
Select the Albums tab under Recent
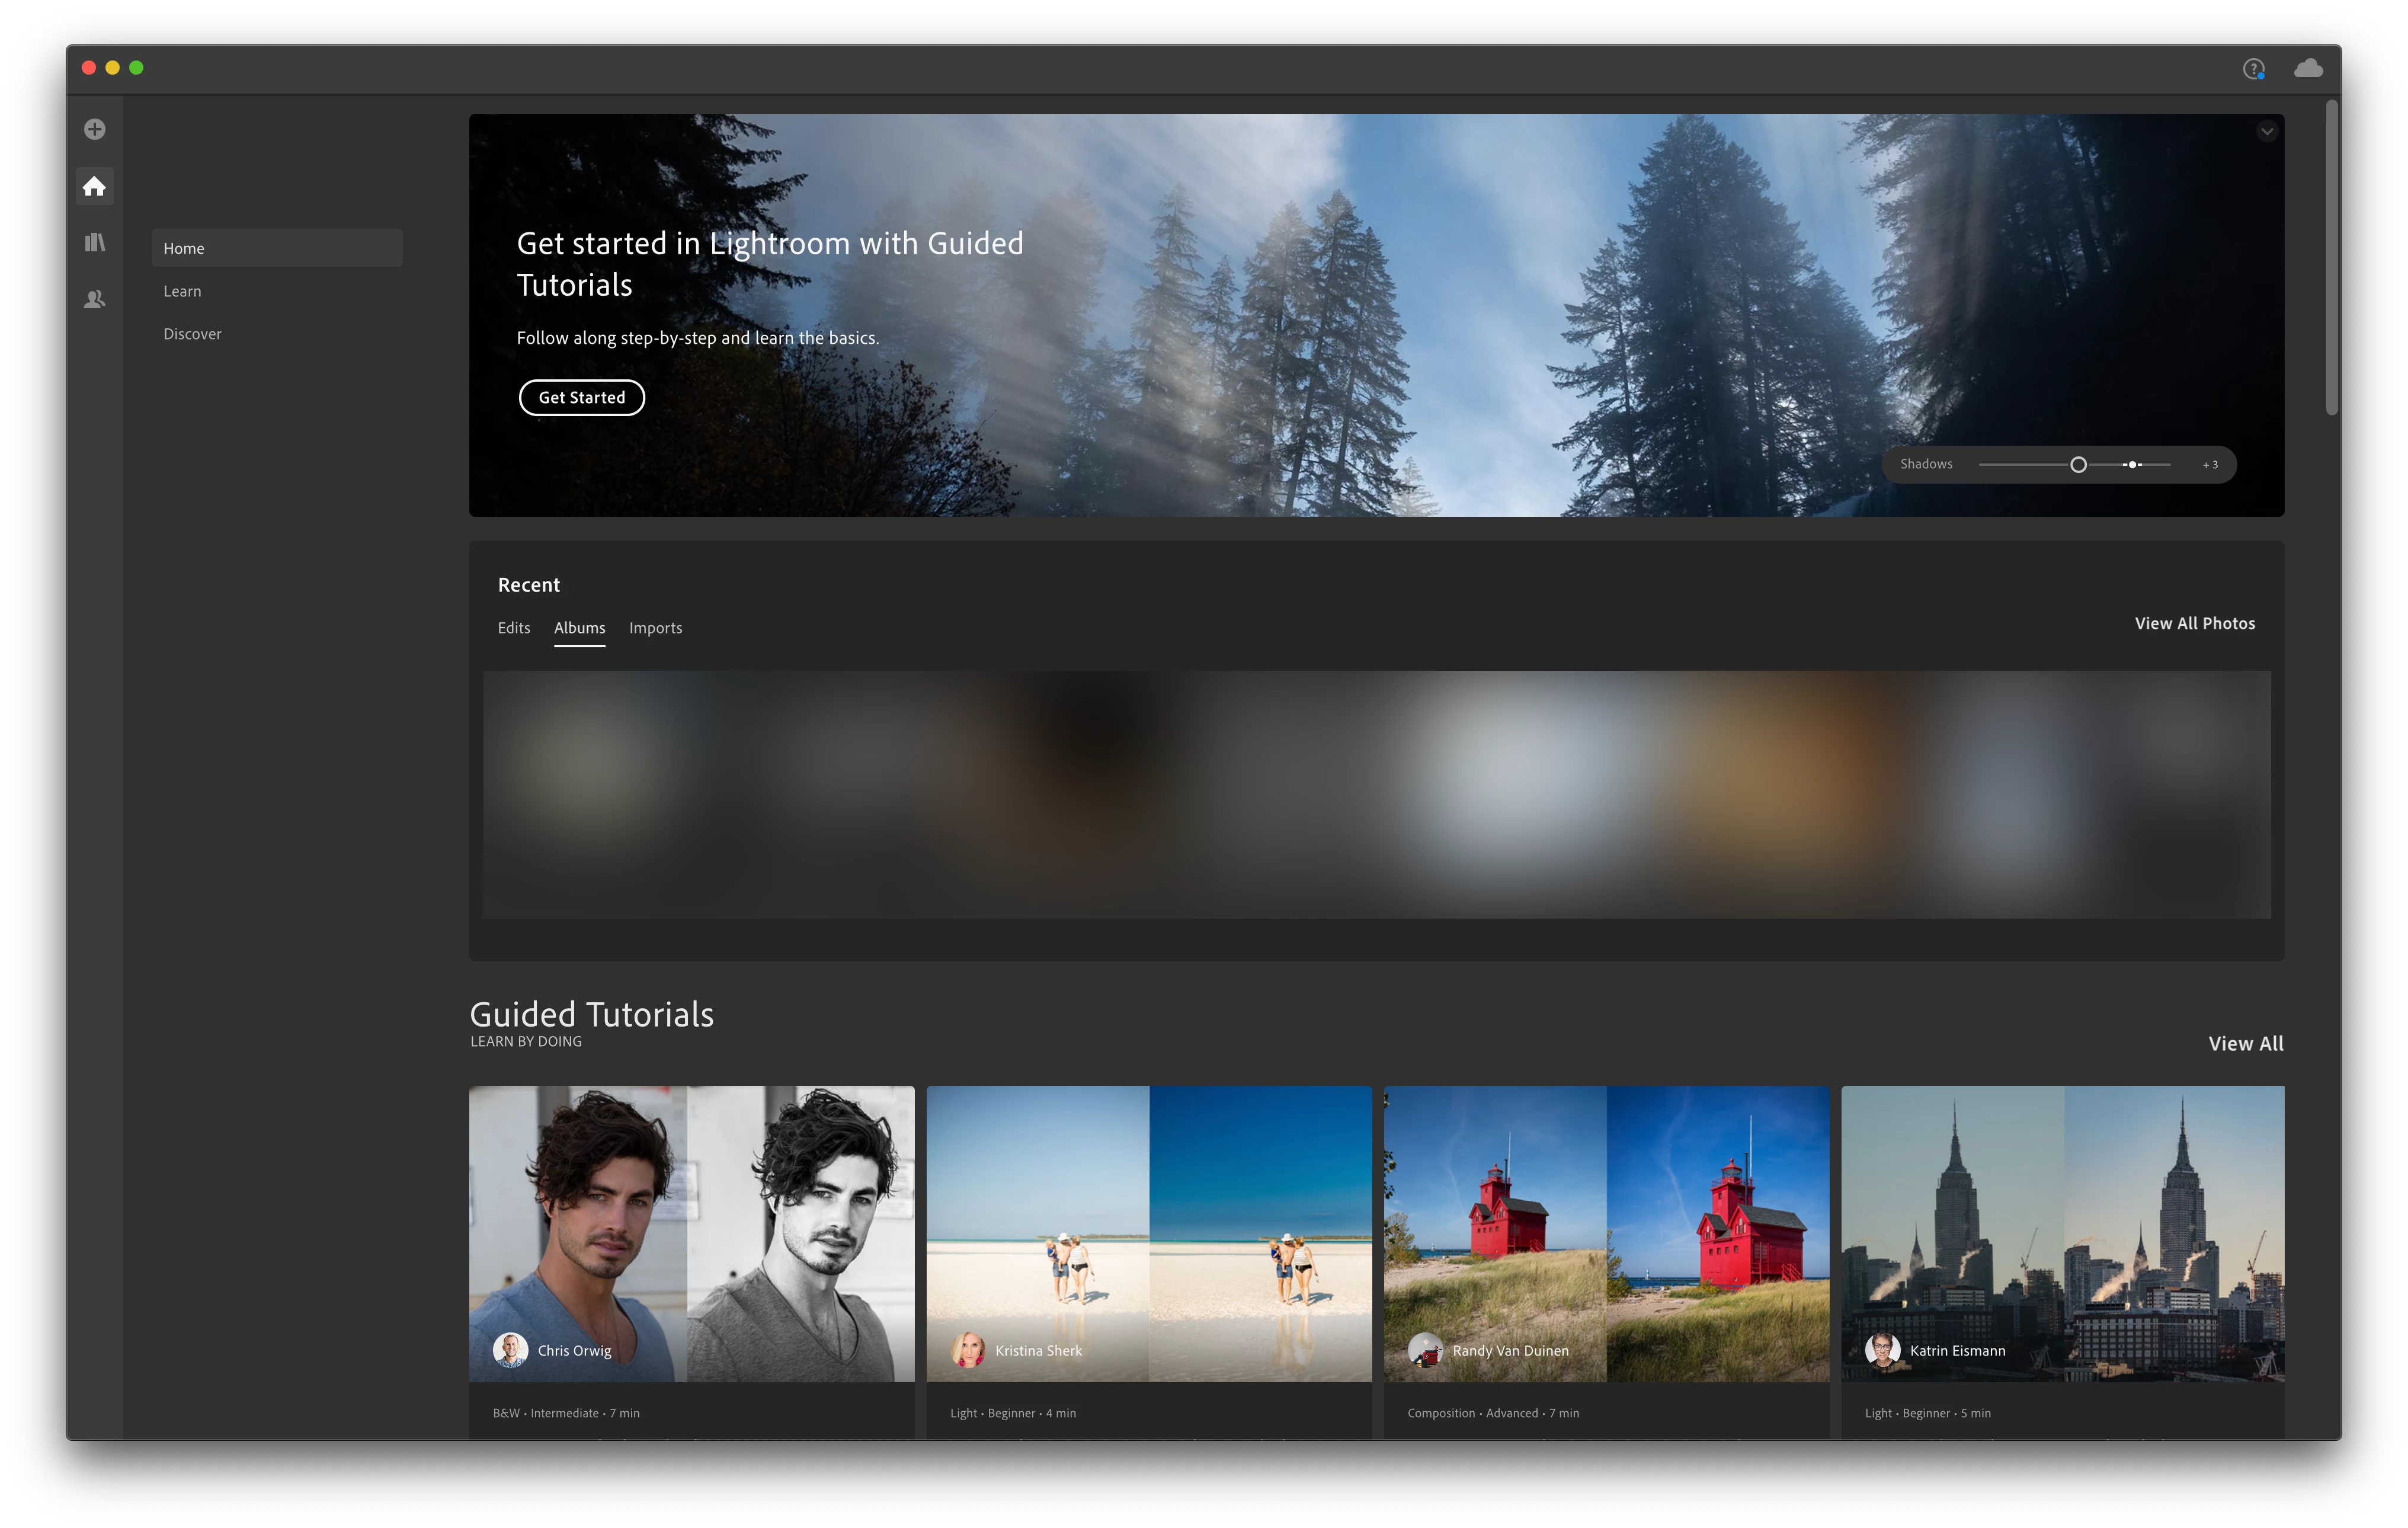(x=579, y=628)
